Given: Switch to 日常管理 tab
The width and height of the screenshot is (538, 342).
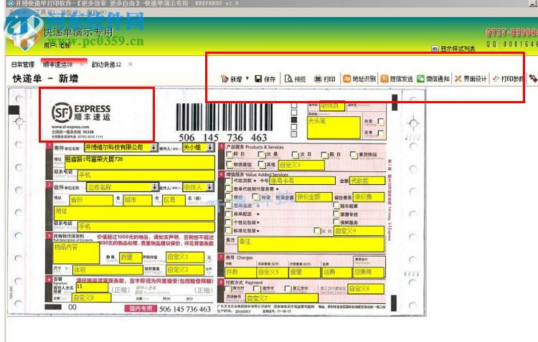Looking at the screenshot, I should click(23, 64).
